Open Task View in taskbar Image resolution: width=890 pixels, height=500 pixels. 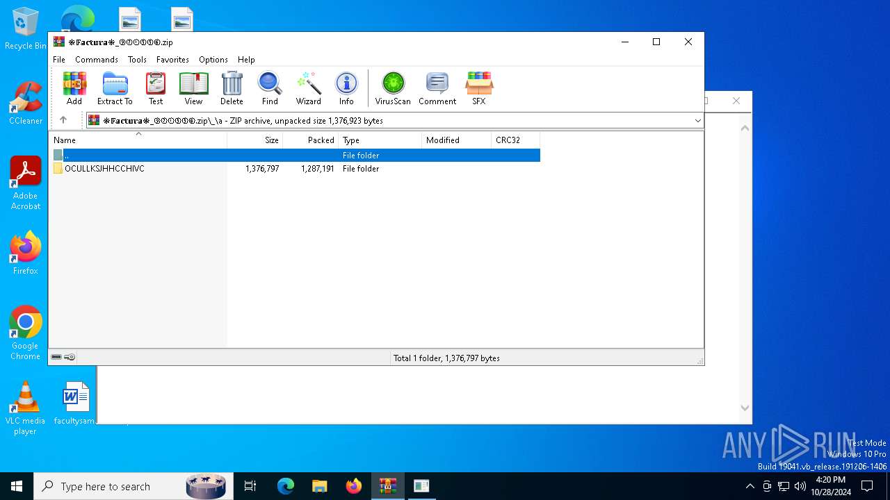(x=250, y=486)
